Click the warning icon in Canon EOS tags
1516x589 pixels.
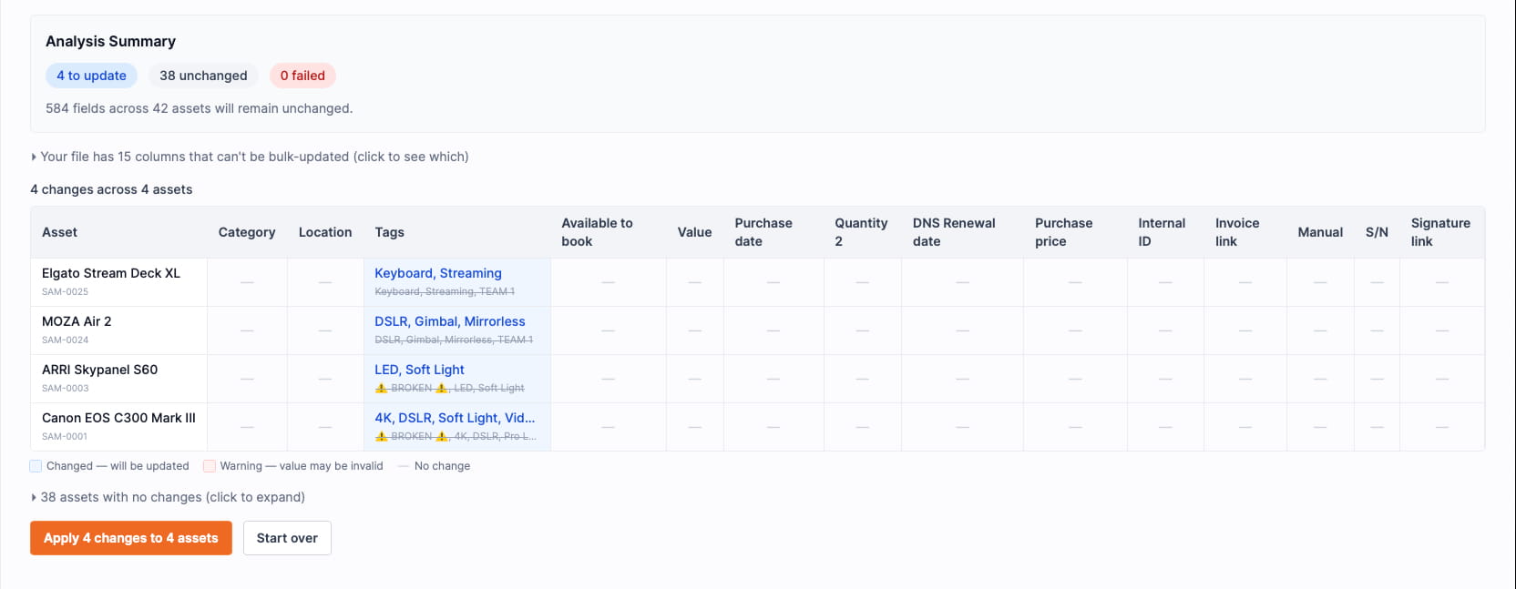[x=382, y=436]
